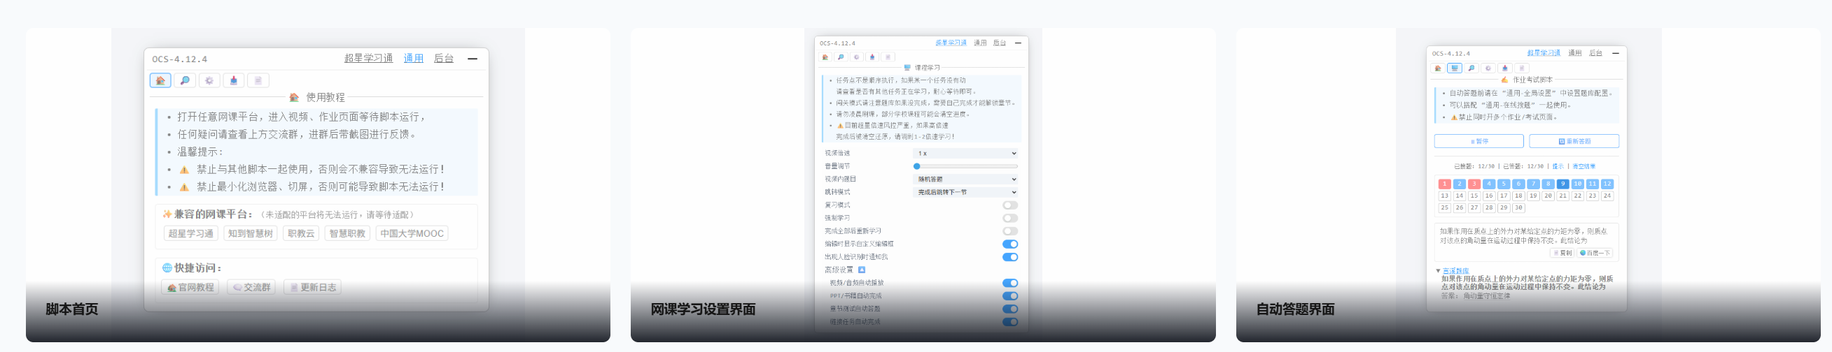
Task: Select the magnifier search icon in the 脚本首页 panel
Action: point(185,80)
